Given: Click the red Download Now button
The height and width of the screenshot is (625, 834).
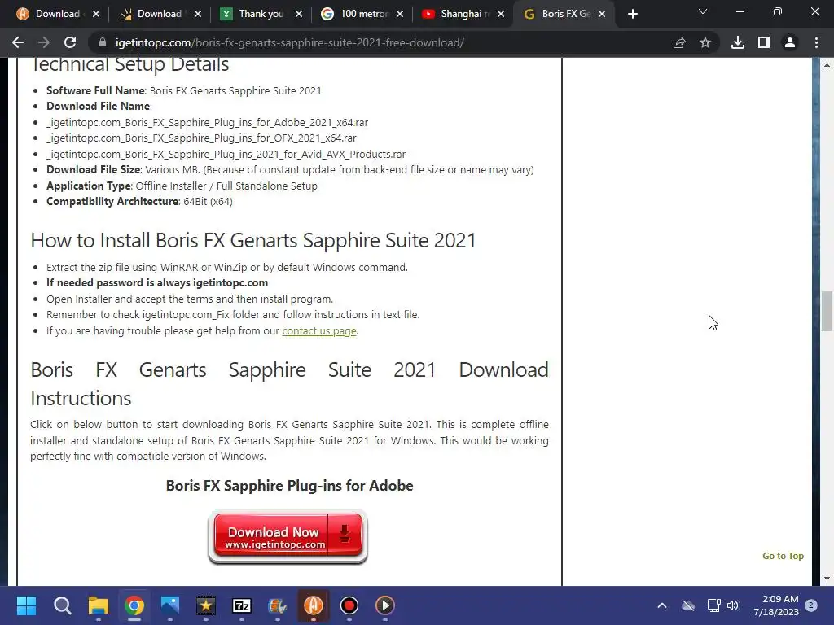Looking at the screenshot, I should 288,537.
